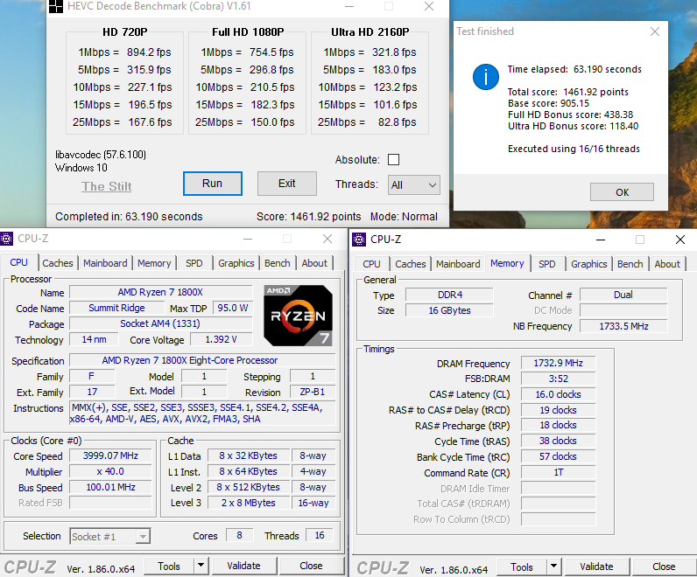Click the Total score 1461.92 points text
Screen dimensions: 697x577
pyautogui.click(x=568, y=92)
